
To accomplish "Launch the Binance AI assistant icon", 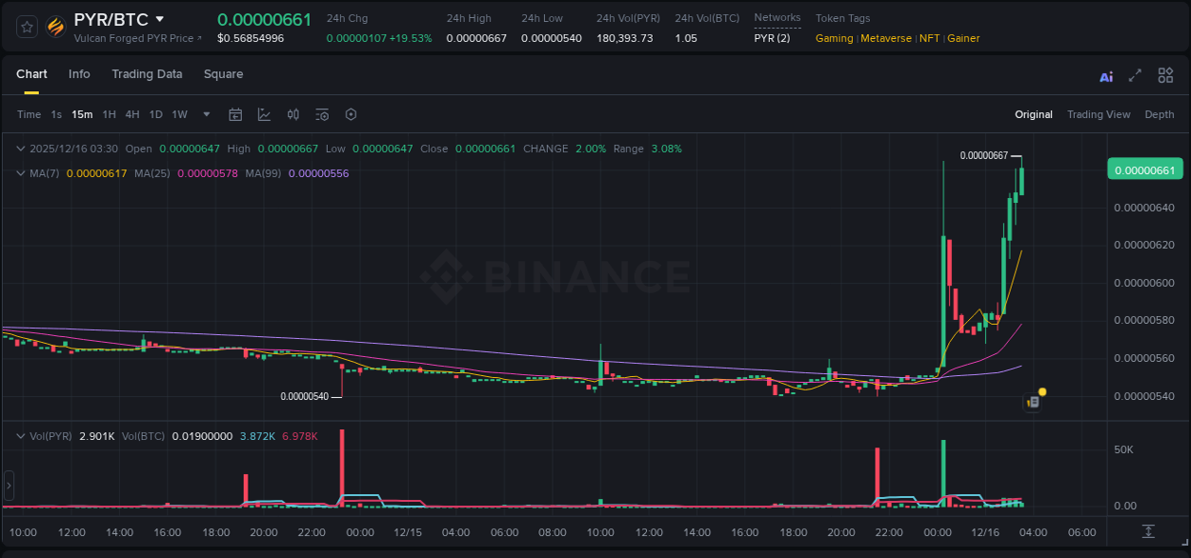I will click(x=1106, y=75).
